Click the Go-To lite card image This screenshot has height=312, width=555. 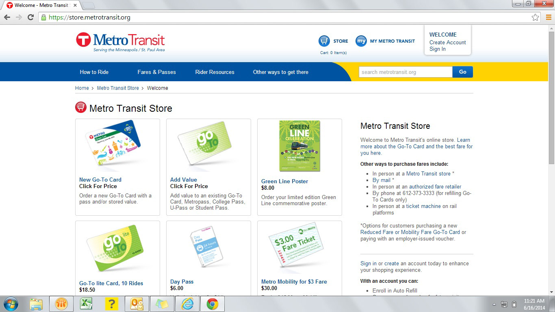[117, 248]
